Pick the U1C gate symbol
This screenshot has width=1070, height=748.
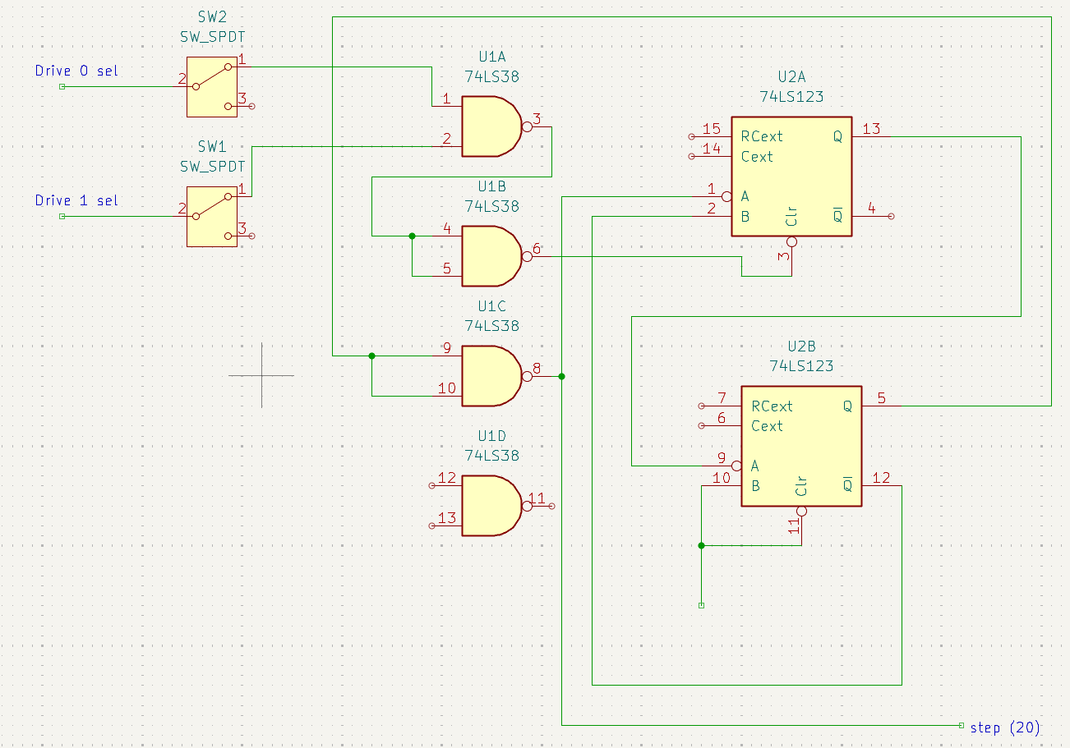(490, 376)
